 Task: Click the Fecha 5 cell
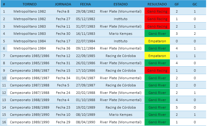click(x=63, y=85)
